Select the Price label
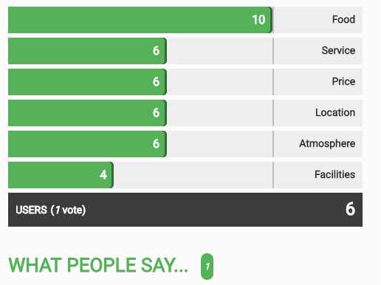 [343, 81]
